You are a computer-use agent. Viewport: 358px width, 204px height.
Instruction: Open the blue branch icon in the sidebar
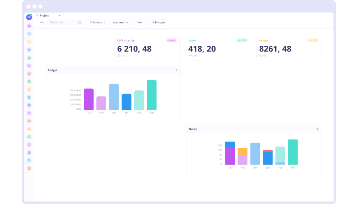(x=29, y=160)
